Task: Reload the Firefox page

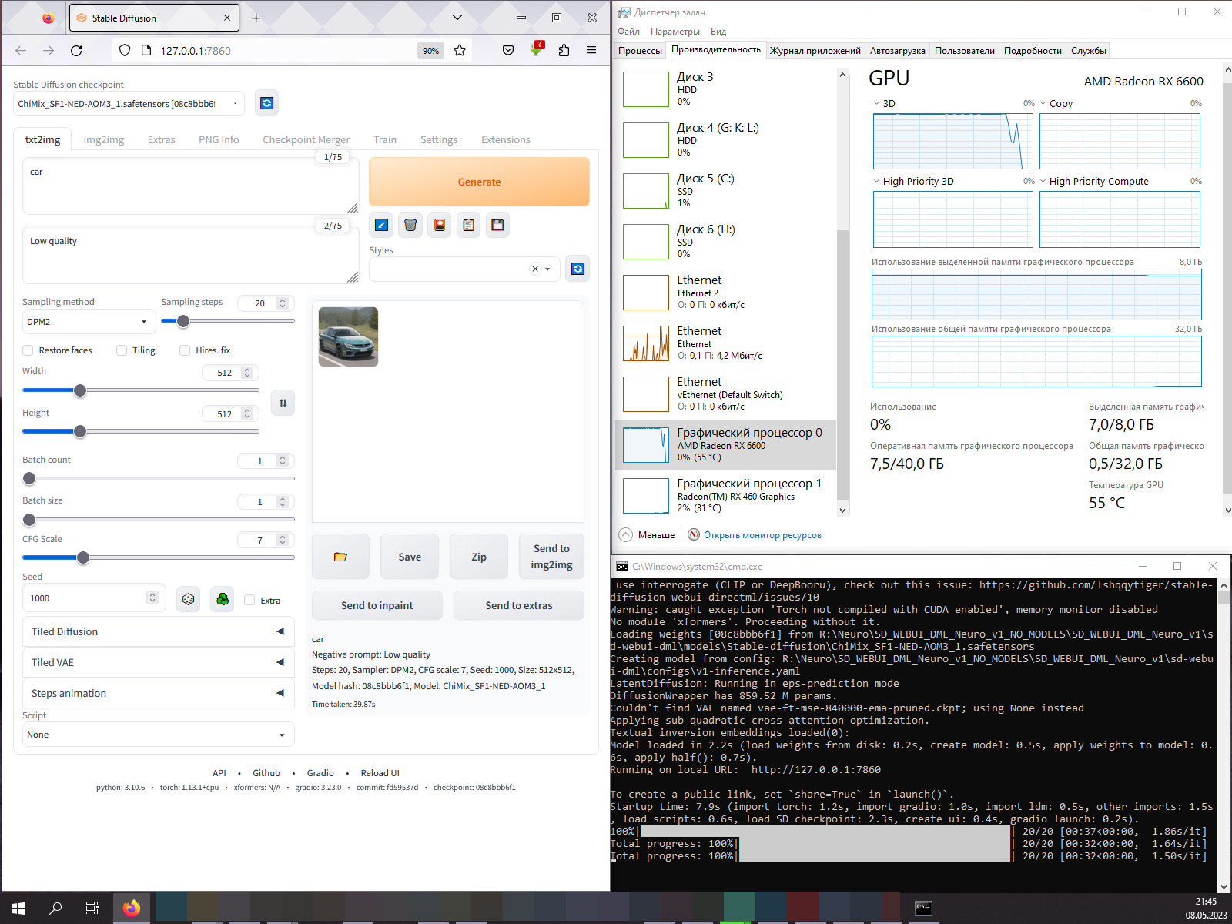Action: [76, 51]
